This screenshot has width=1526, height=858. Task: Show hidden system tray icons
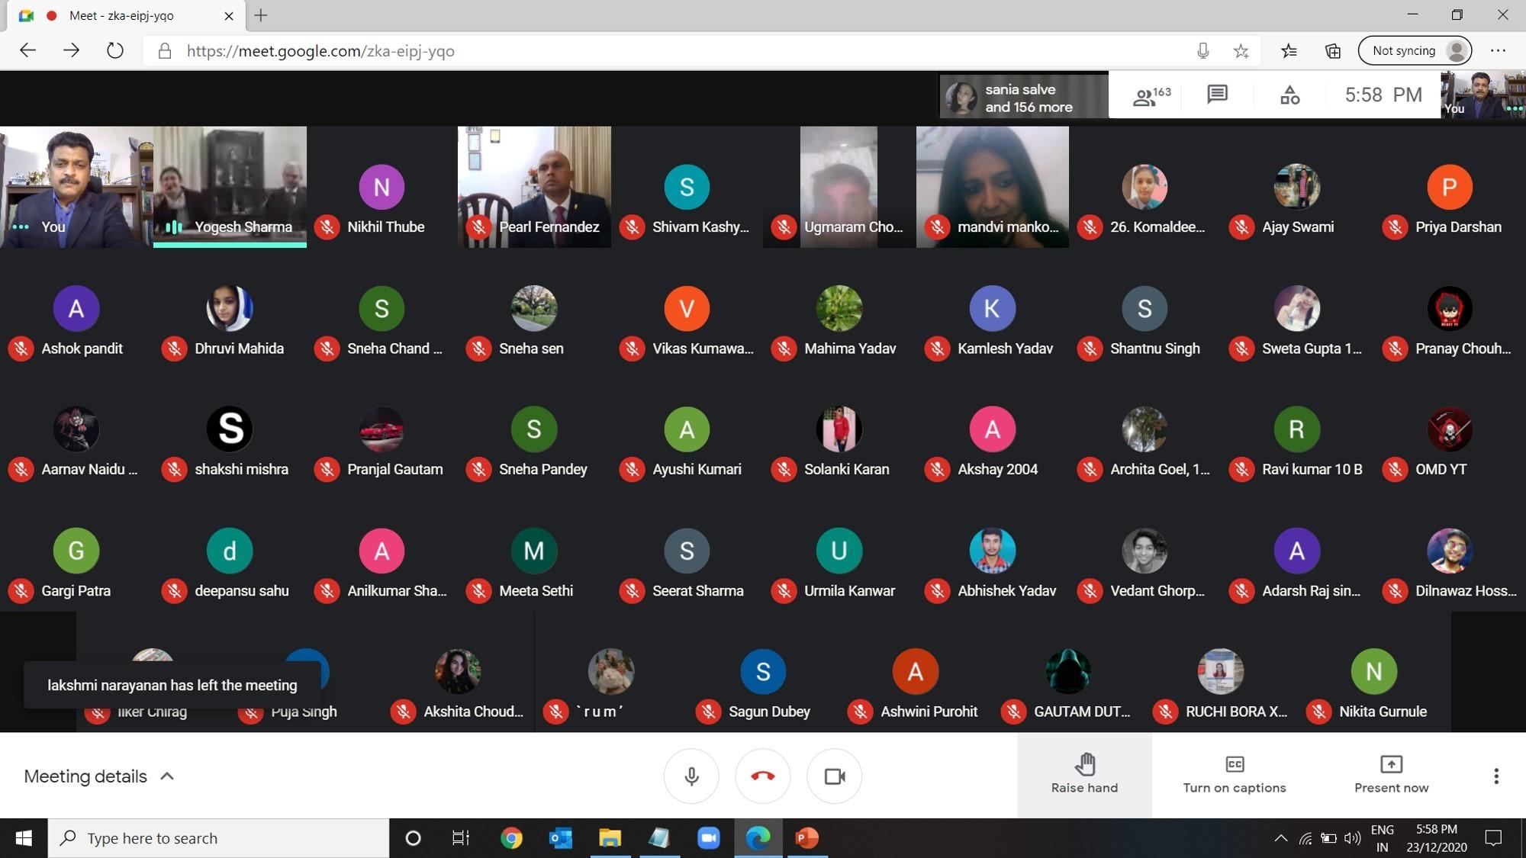[x=1280, y=838]
